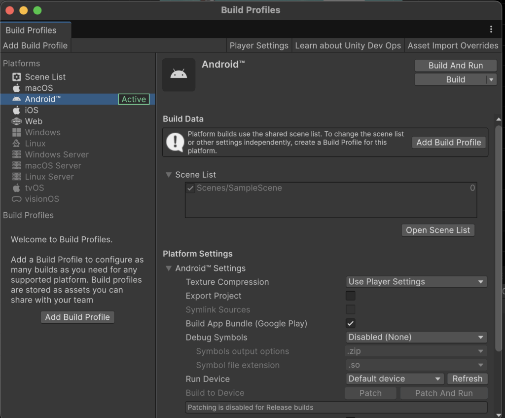505x418 pixels.
Task: Select the macOS platform apple icon
Action: pyautogui.click(x=17, y=88)
